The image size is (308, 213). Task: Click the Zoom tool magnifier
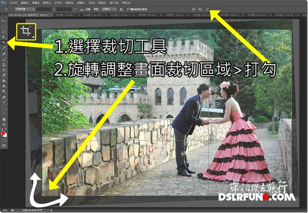point(4,124)
